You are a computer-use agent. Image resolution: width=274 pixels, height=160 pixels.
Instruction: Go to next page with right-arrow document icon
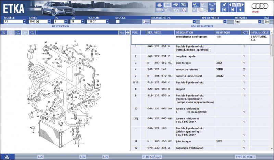(x=240, y=5)
